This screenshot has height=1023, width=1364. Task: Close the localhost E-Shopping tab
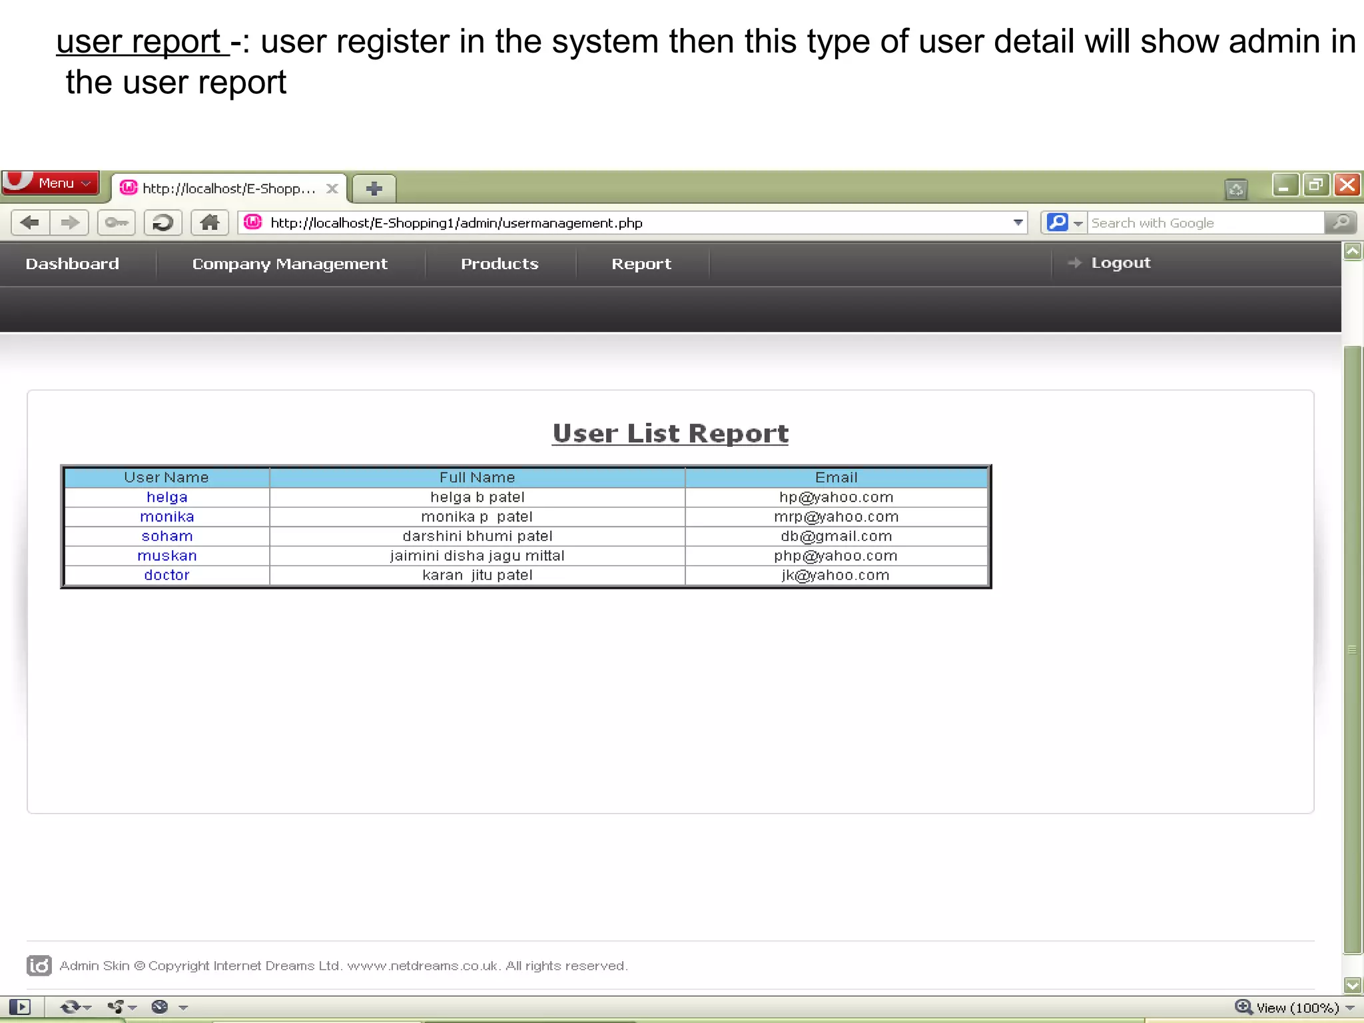(332, 188)
